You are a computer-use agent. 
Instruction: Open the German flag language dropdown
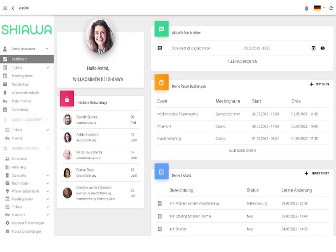pyautogui.click(x=319, y=8)
